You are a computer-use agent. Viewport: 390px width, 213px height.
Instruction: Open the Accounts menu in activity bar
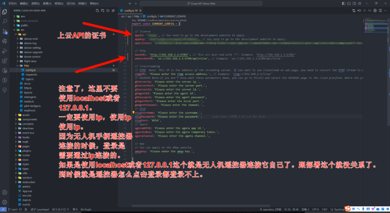tap(5, 193)
